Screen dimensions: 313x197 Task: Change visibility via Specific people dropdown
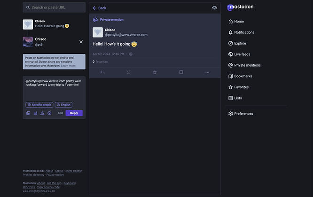coord(39,105)
